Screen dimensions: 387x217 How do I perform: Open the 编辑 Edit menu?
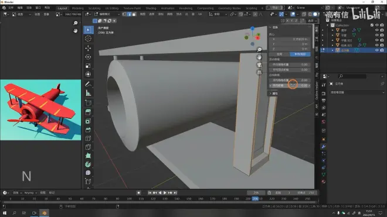[x=20, y=8]
